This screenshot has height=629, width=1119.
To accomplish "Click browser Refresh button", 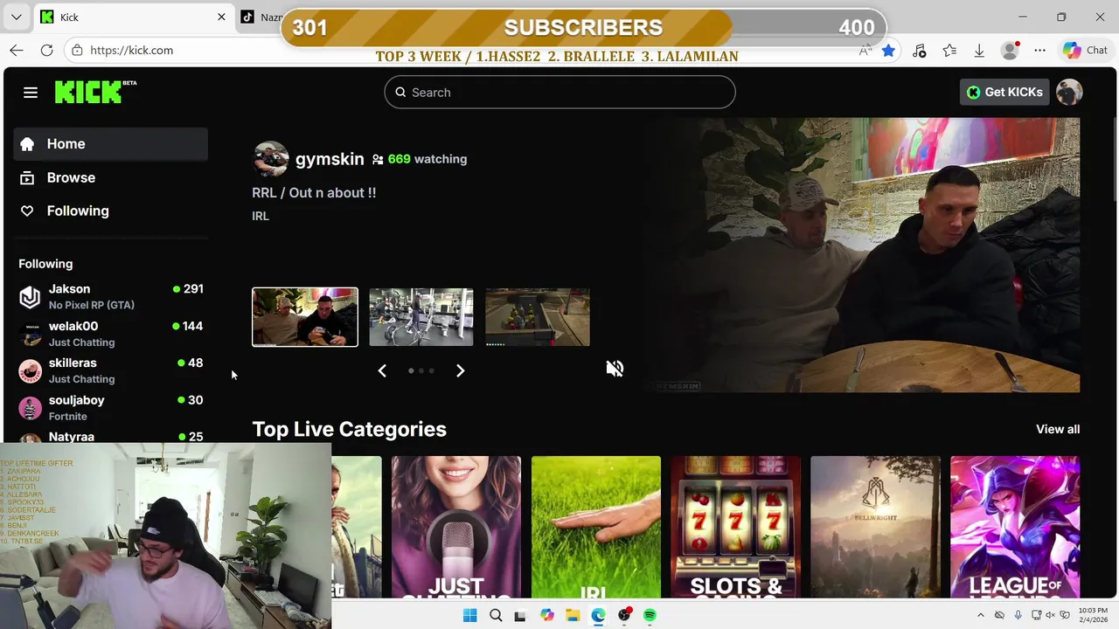I will 47,51.
